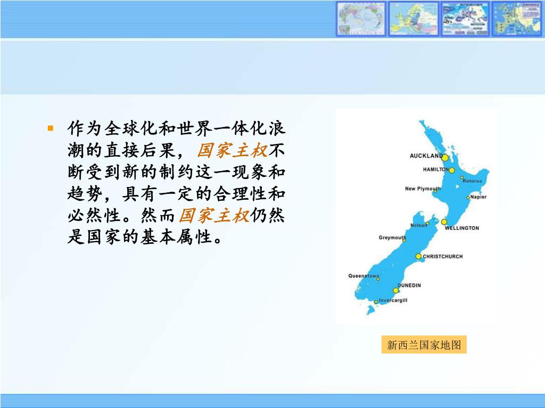This screenshot has width=545, height=408.
Task: Click the text line 作为全球化和世界一体化浪
Action: tap(177, 129)
